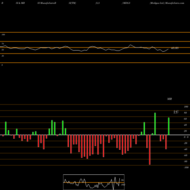Click the value 102 in the mini chart

(123, 185)
